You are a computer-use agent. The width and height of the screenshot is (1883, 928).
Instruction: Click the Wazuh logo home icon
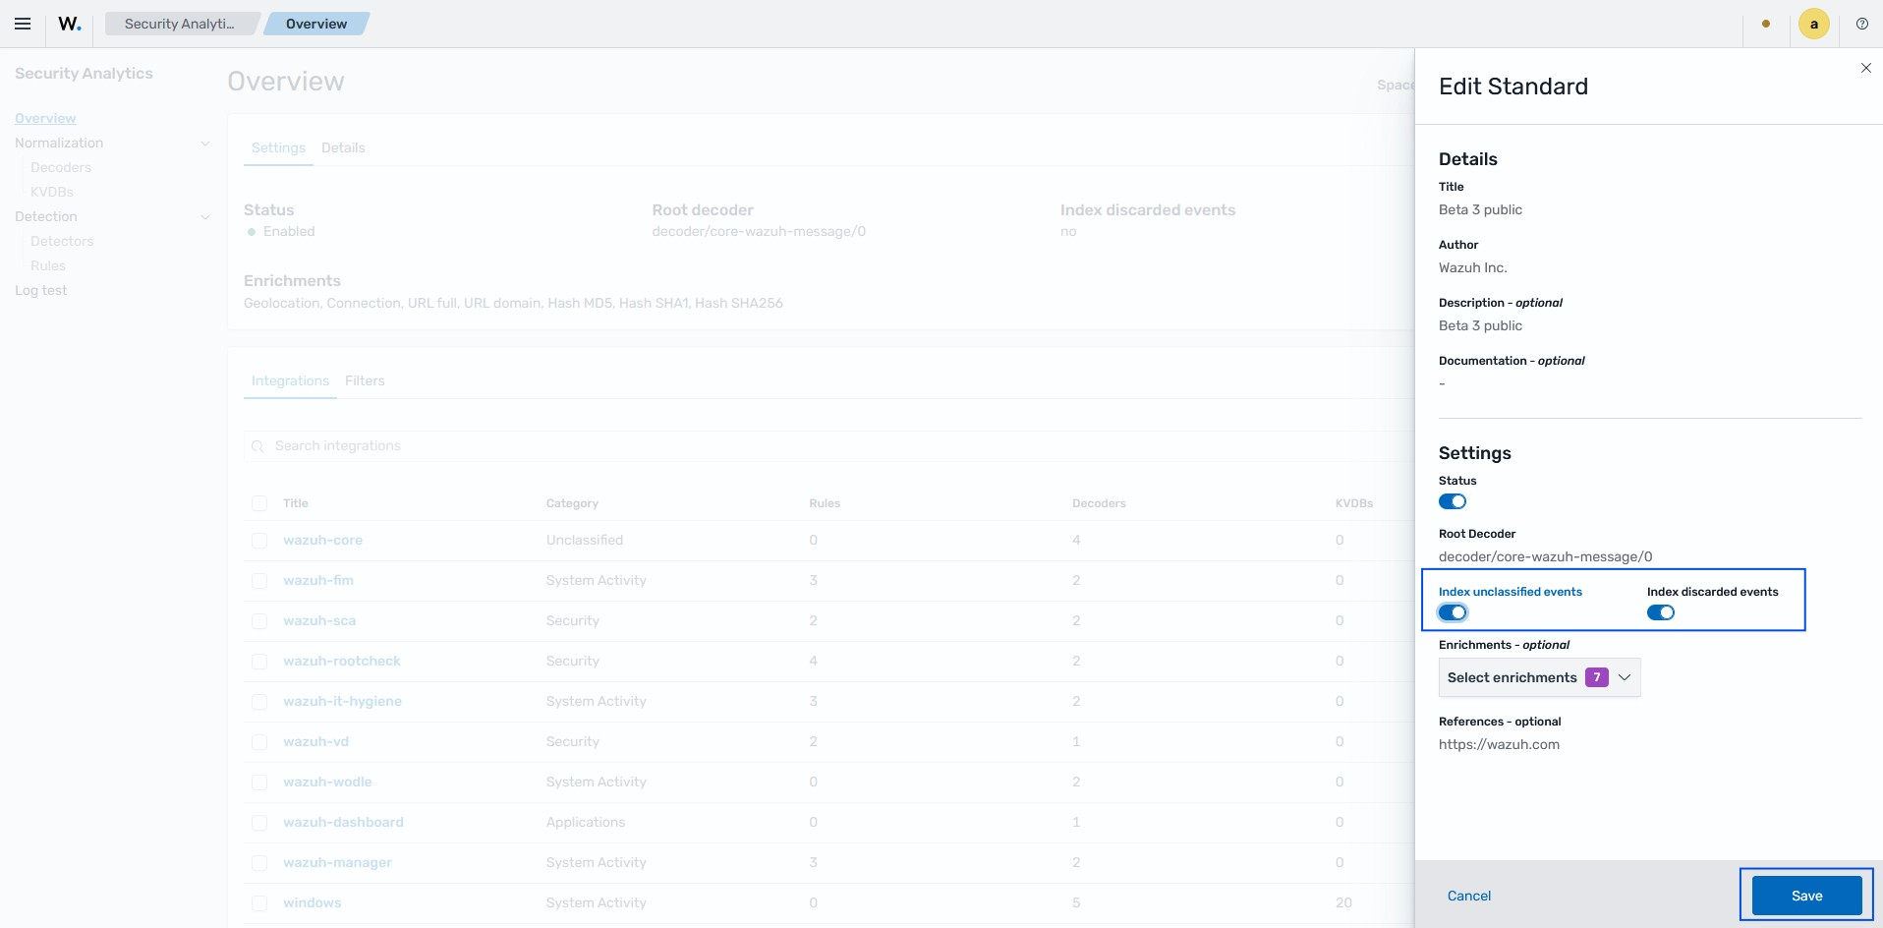(70, 24)
